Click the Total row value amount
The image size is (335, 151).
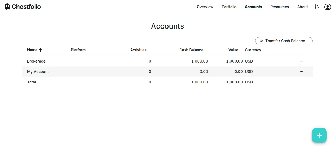point(234,82)
